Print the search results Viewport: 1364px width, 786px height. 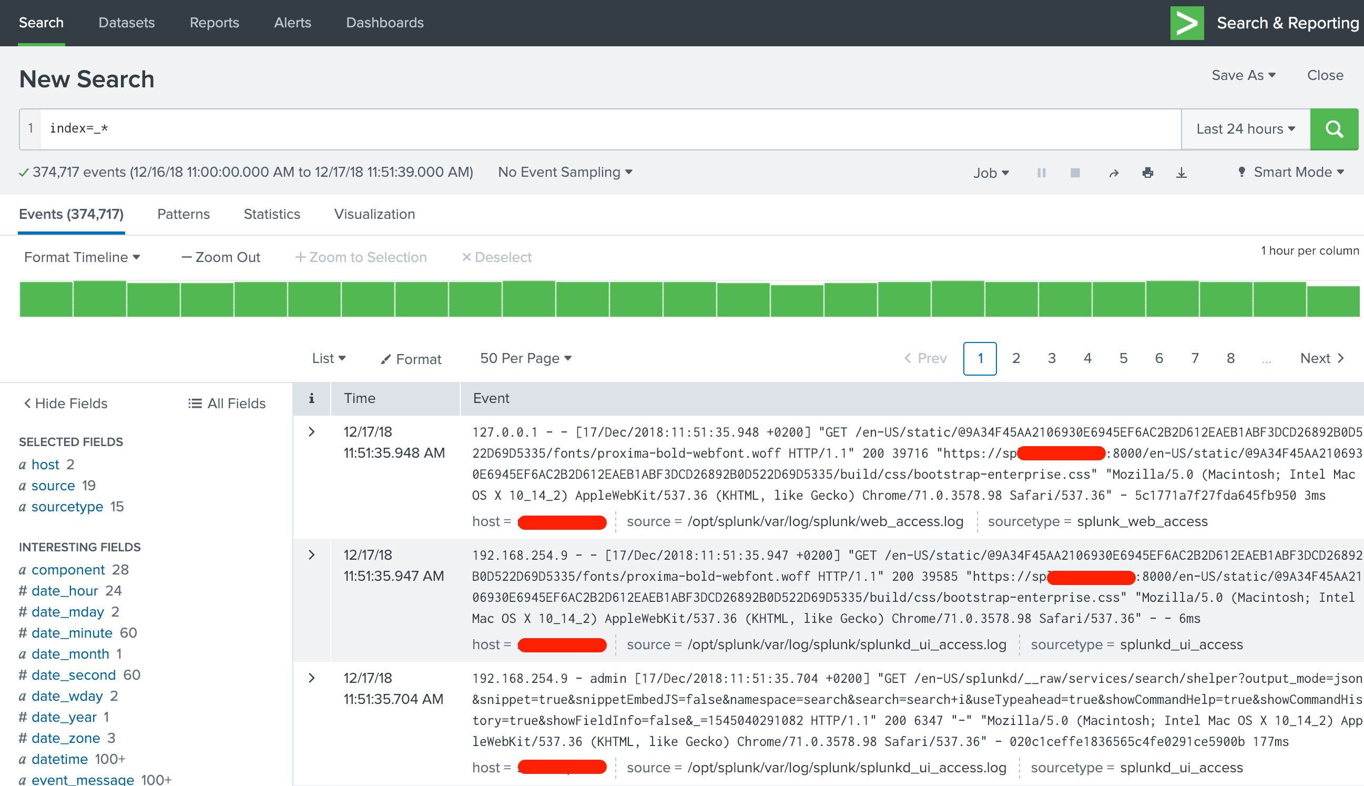pos(1147,172)
